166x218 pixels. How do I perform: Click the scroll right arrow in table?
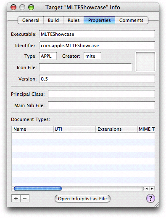click(152, 188)
